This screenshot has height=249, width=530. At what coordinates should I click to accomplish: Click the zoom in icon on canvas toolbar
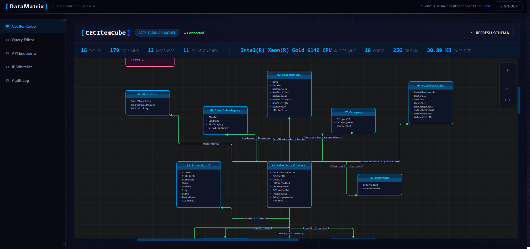click(507, 70)
